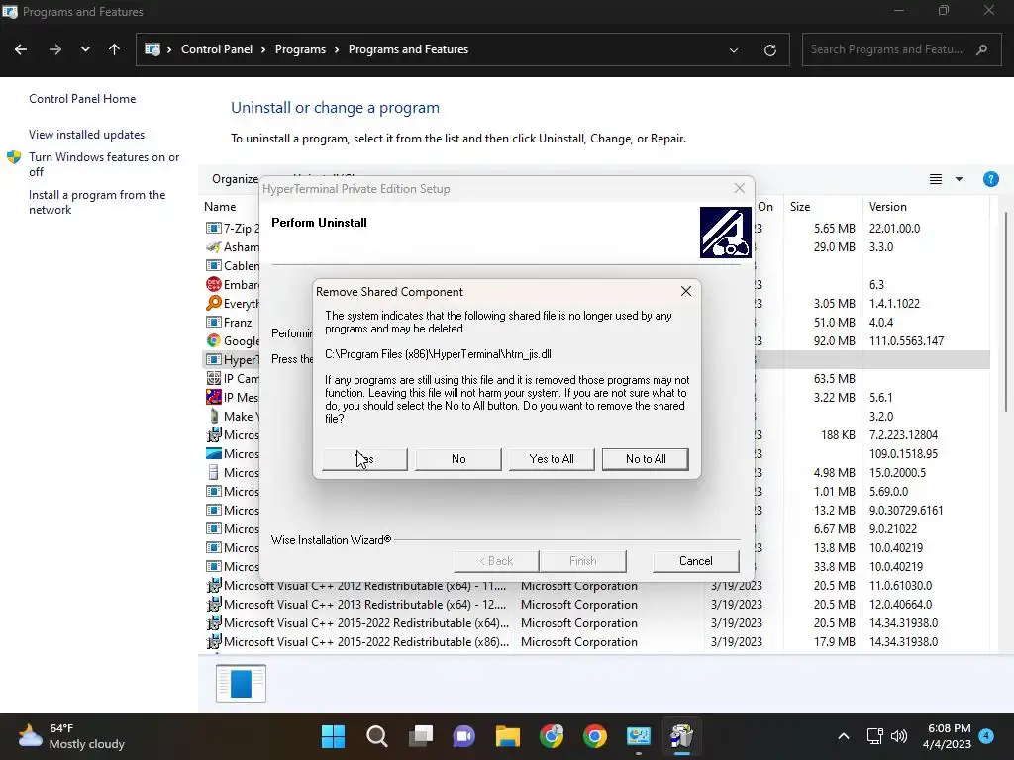
Task: Click the program preview thumbnail at bottom
Action: pos(241,683)
